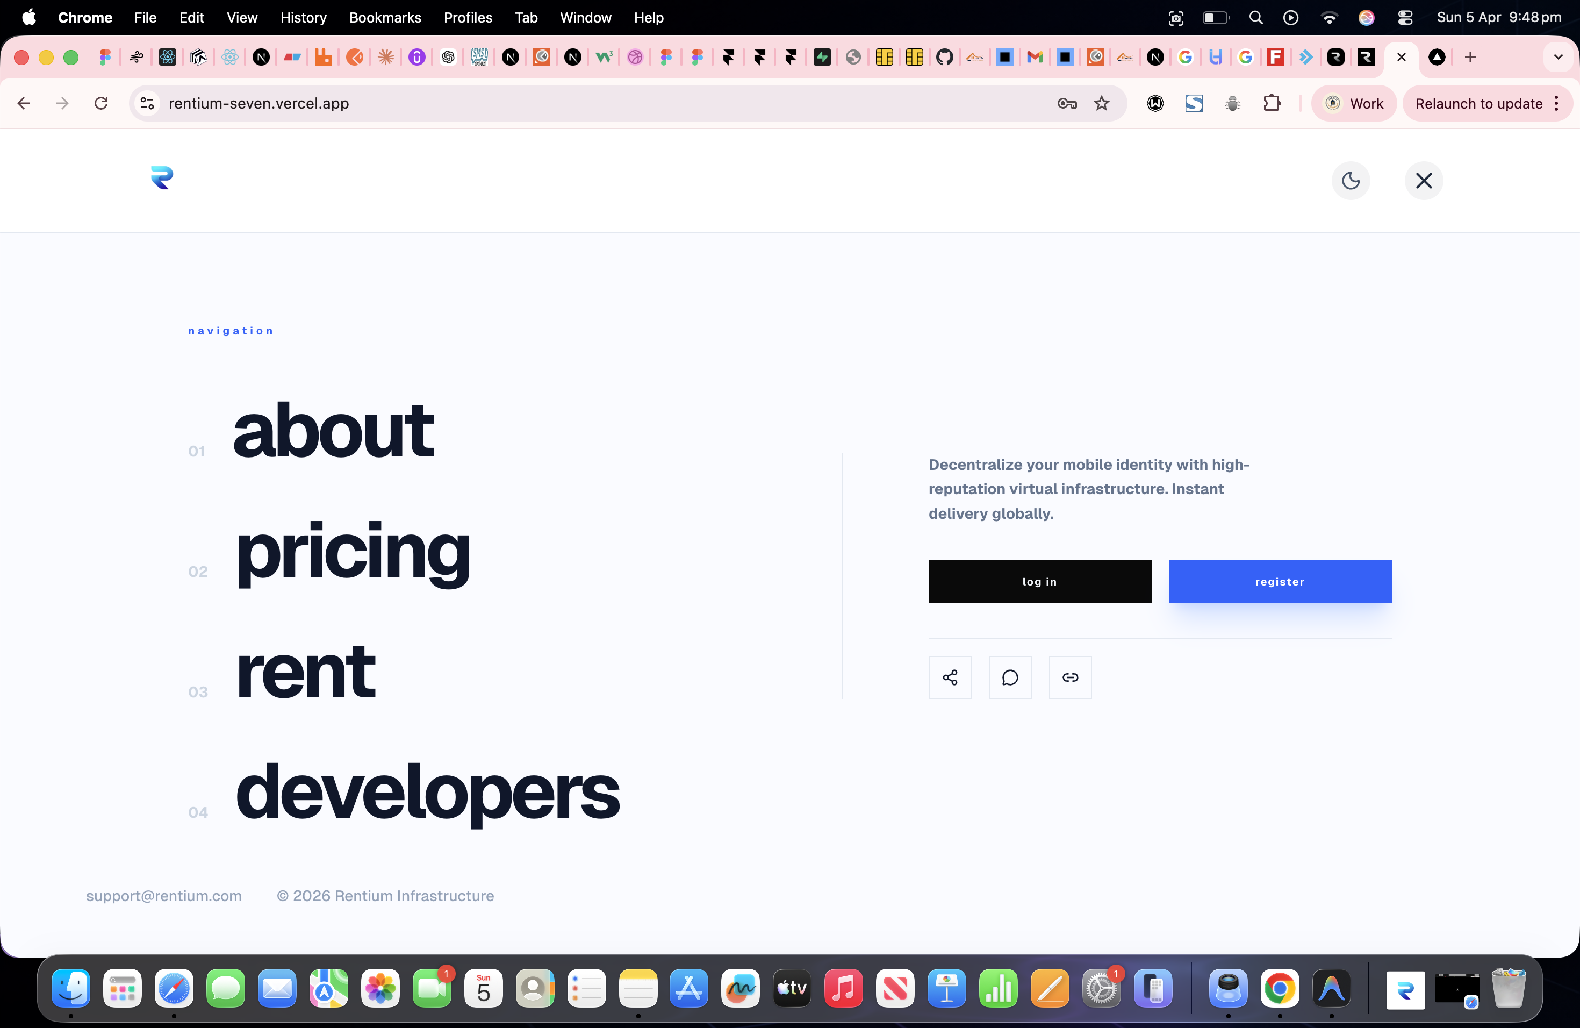The width and height of the screenshot is (1580, 1028).
Task: Open site information controls in the address bar
Action: [147, 103]
